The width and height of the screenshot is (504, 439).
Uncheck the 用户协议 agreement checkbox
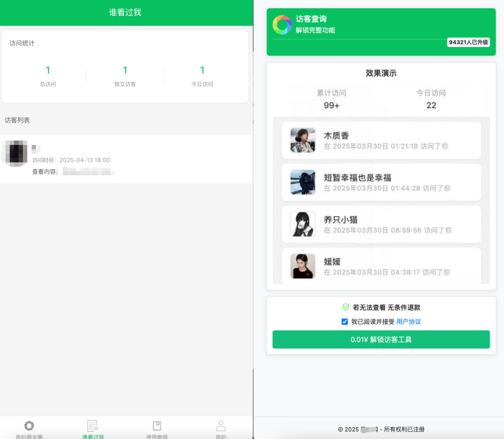(x=344, y=321)
